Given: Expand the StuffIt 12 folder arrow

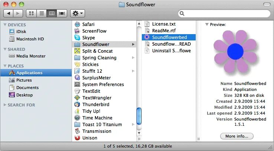Looking at the screenshot, I should pos(133,71).
